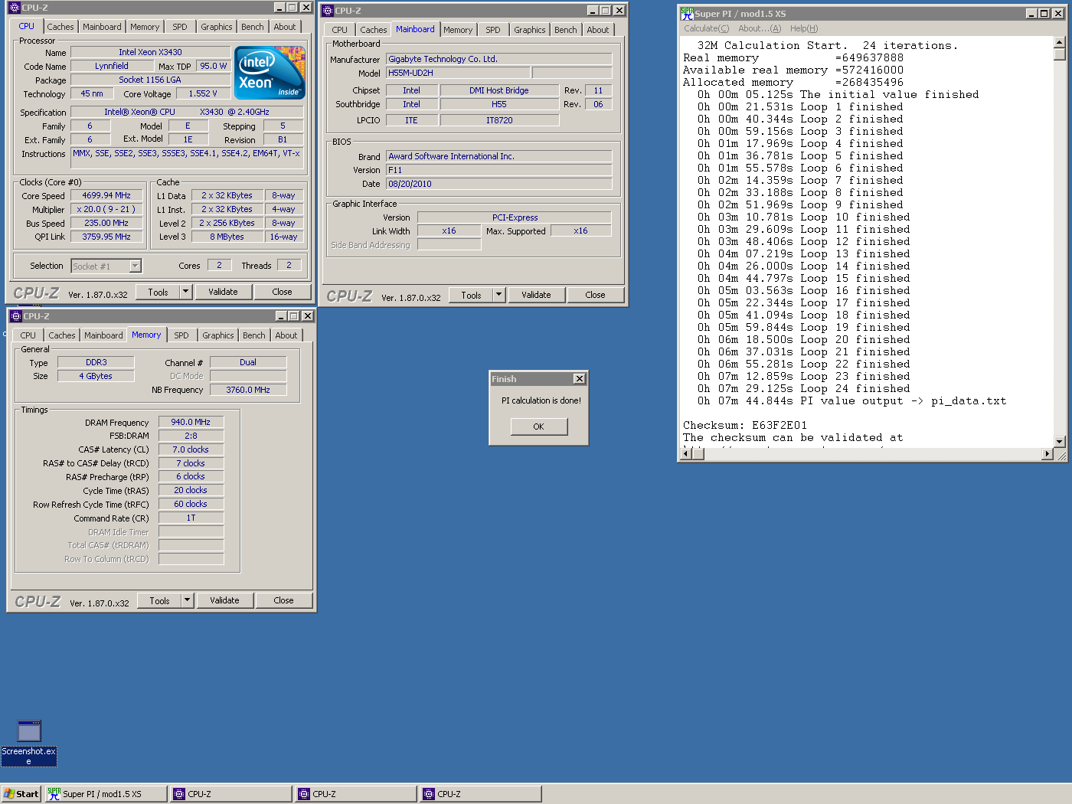The width and height of the screenshot is (1072, 804).
Task: Open Tools dropdown arrow in the Mainboard window
Action: [498, 295]
